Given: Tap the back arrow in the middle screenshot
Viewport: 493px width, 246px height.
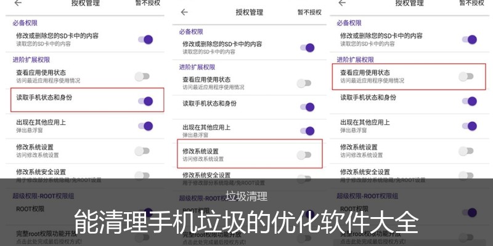Looking at the screenshot, I should [x=184, y=12].
